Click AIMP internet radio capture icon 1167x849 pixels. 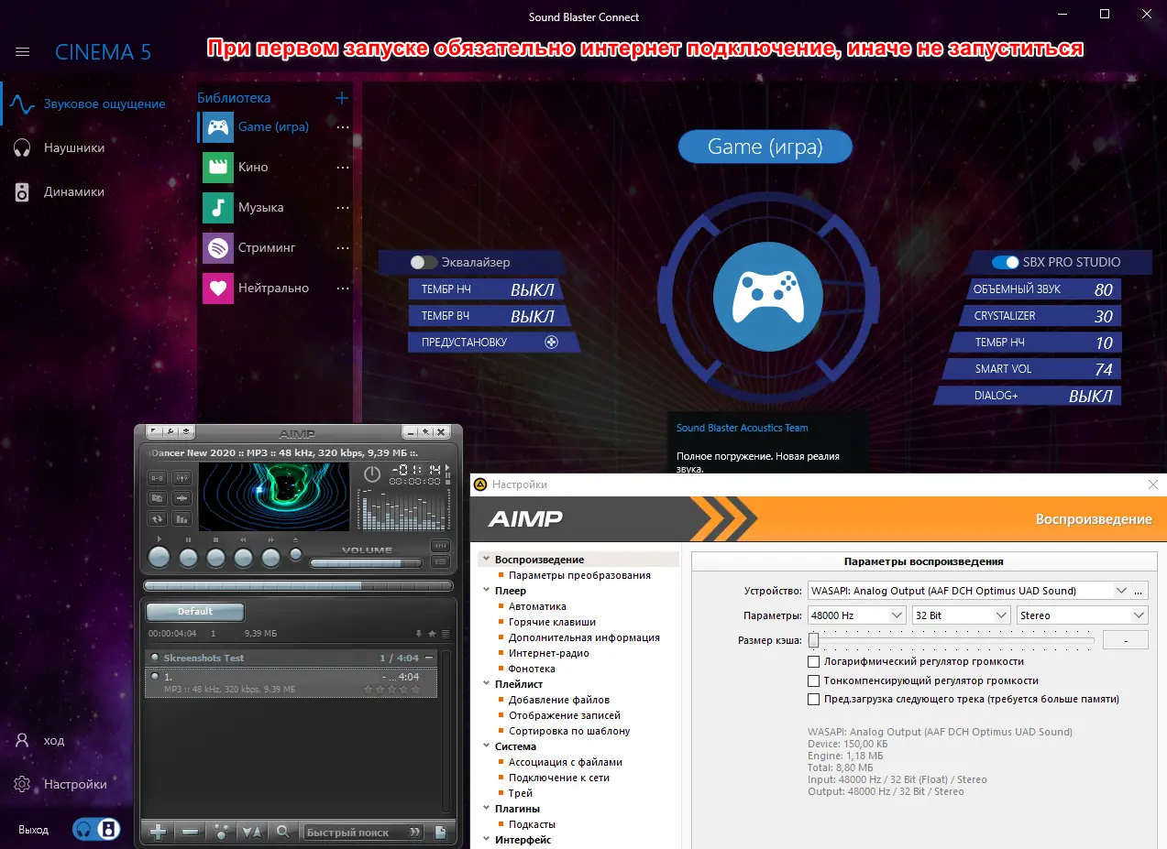182,478
